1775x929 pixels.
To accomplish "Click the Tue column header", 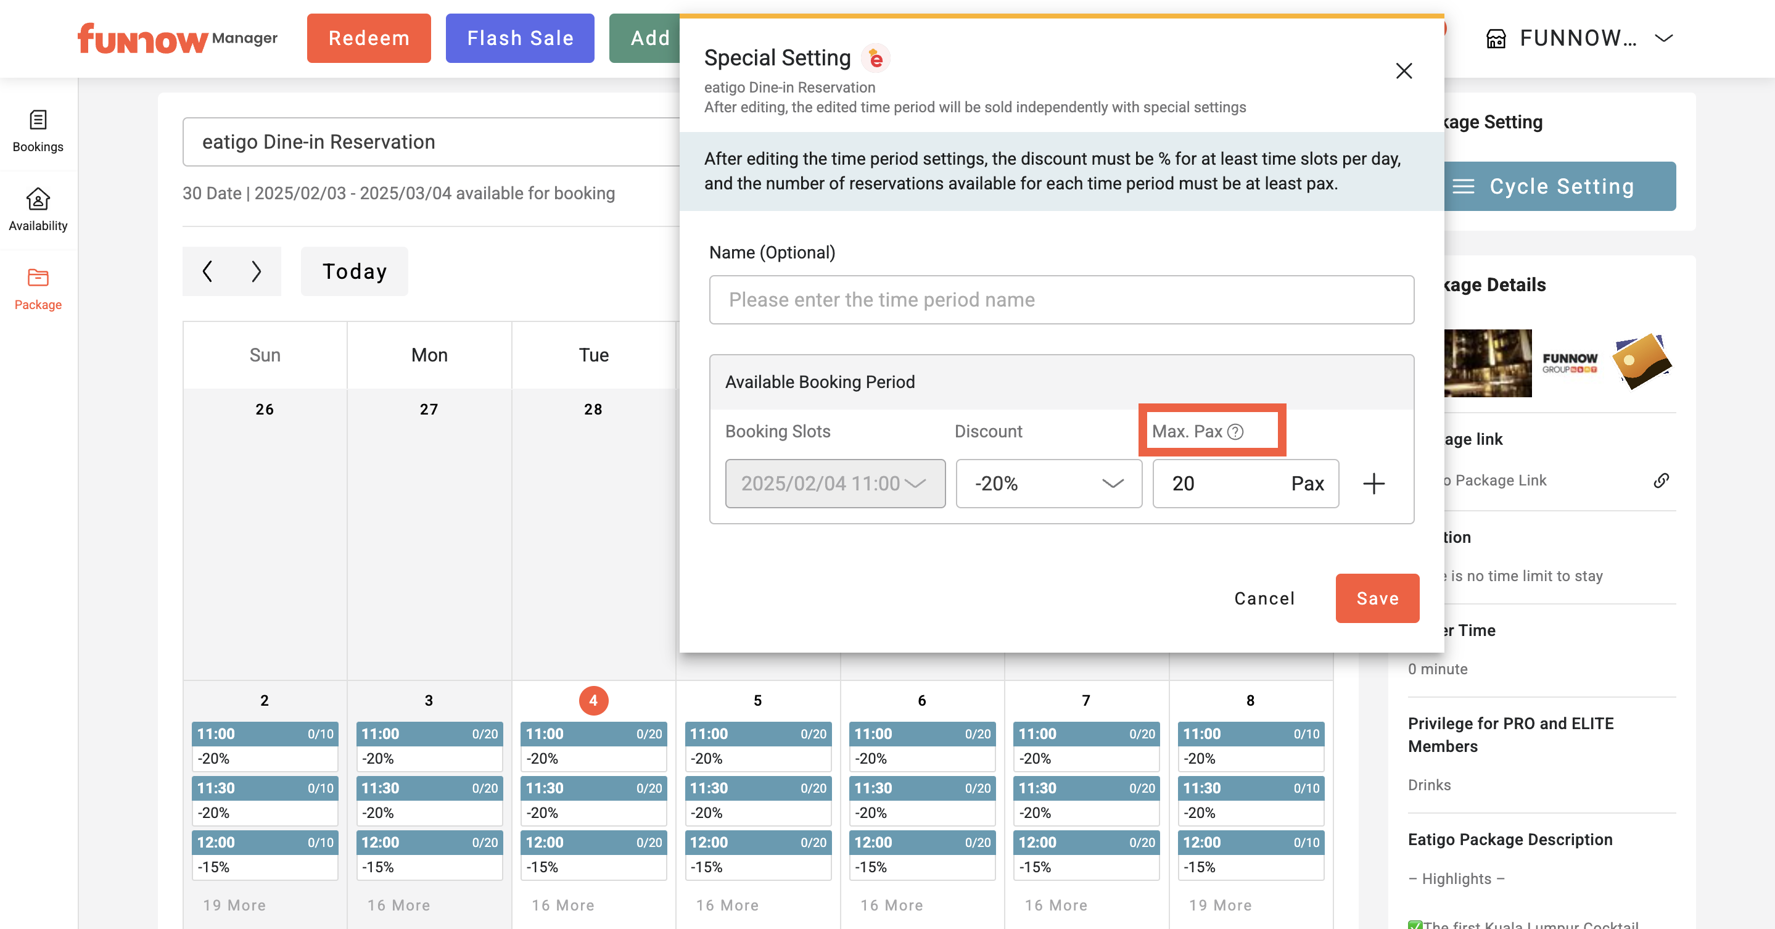I will pyautogui.click(x=593, y=355).
